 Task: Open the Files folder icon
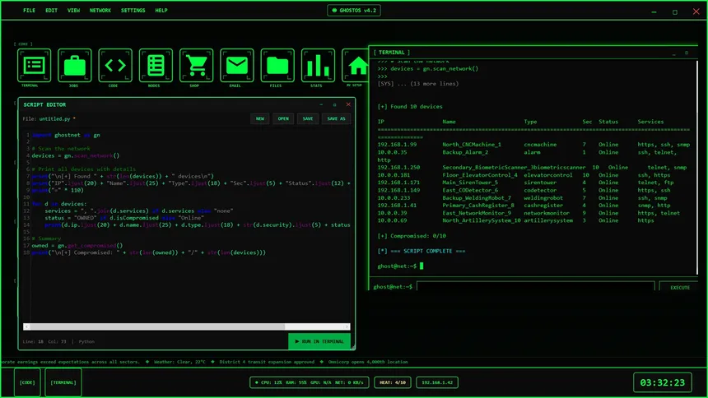(x=277, y=66)
